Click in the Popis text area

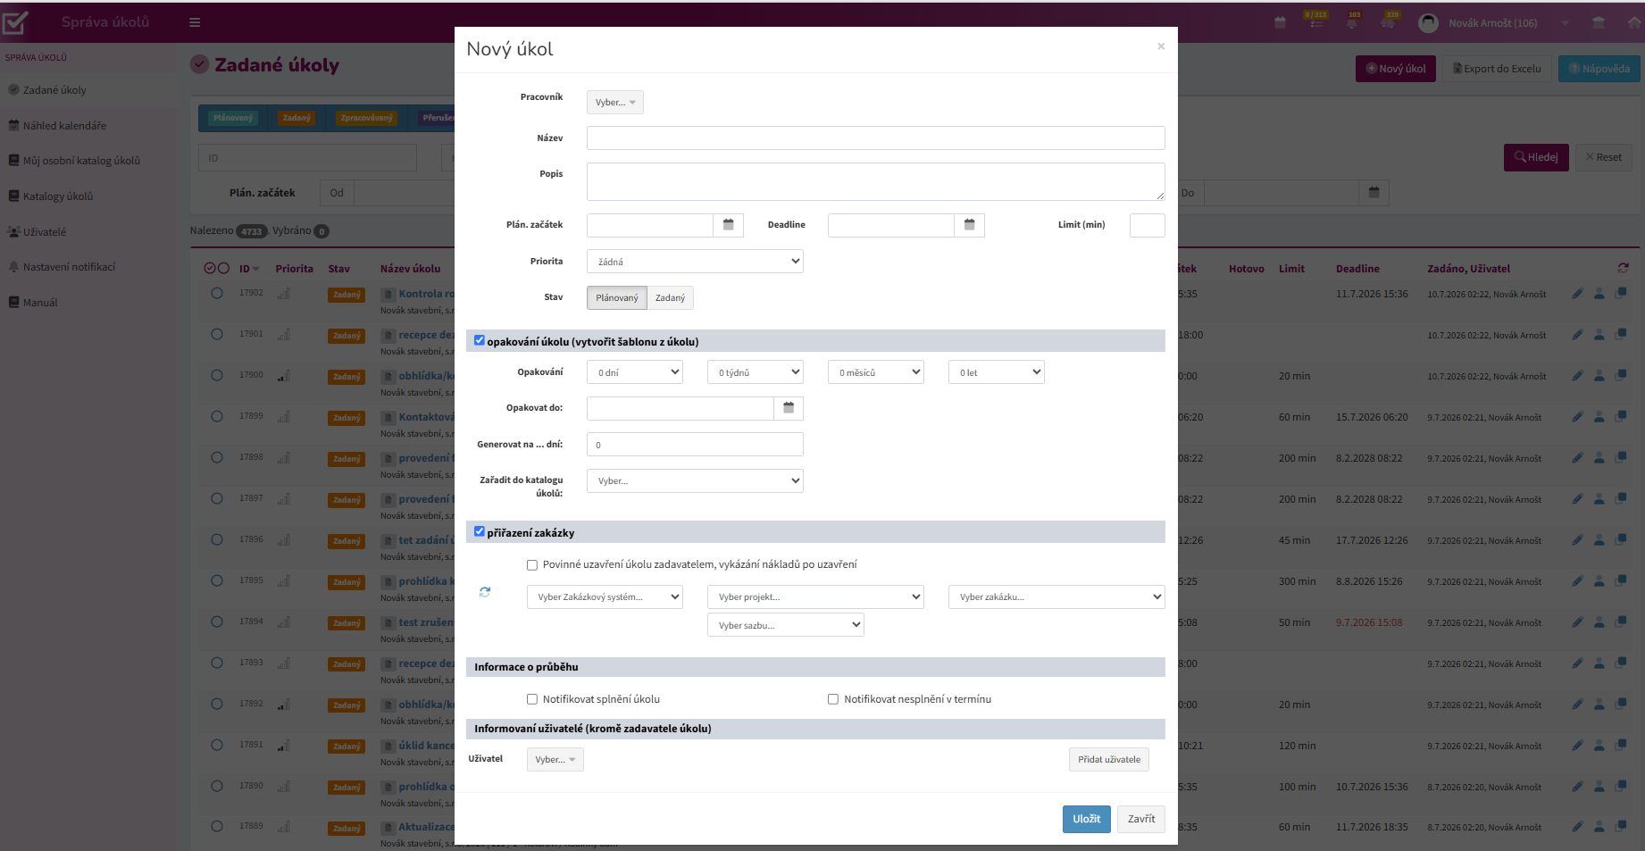(x=876, y=181)
